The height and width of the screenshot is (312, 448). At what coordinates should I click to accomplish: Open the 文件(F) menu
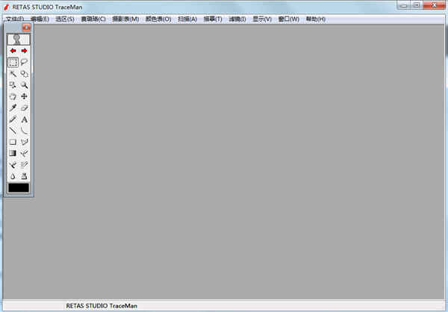click(x=15, y=19)
